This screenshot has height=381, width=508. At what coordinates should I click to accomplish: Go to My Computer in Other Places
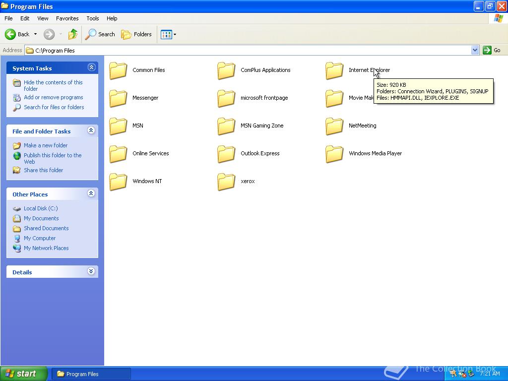coord(40,238)
